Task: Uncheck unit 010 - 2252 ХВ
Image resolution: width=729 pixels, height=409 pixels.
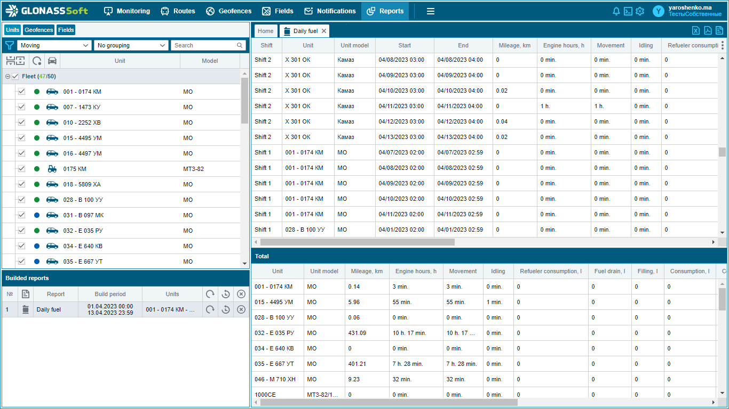Action: [22, 122]
